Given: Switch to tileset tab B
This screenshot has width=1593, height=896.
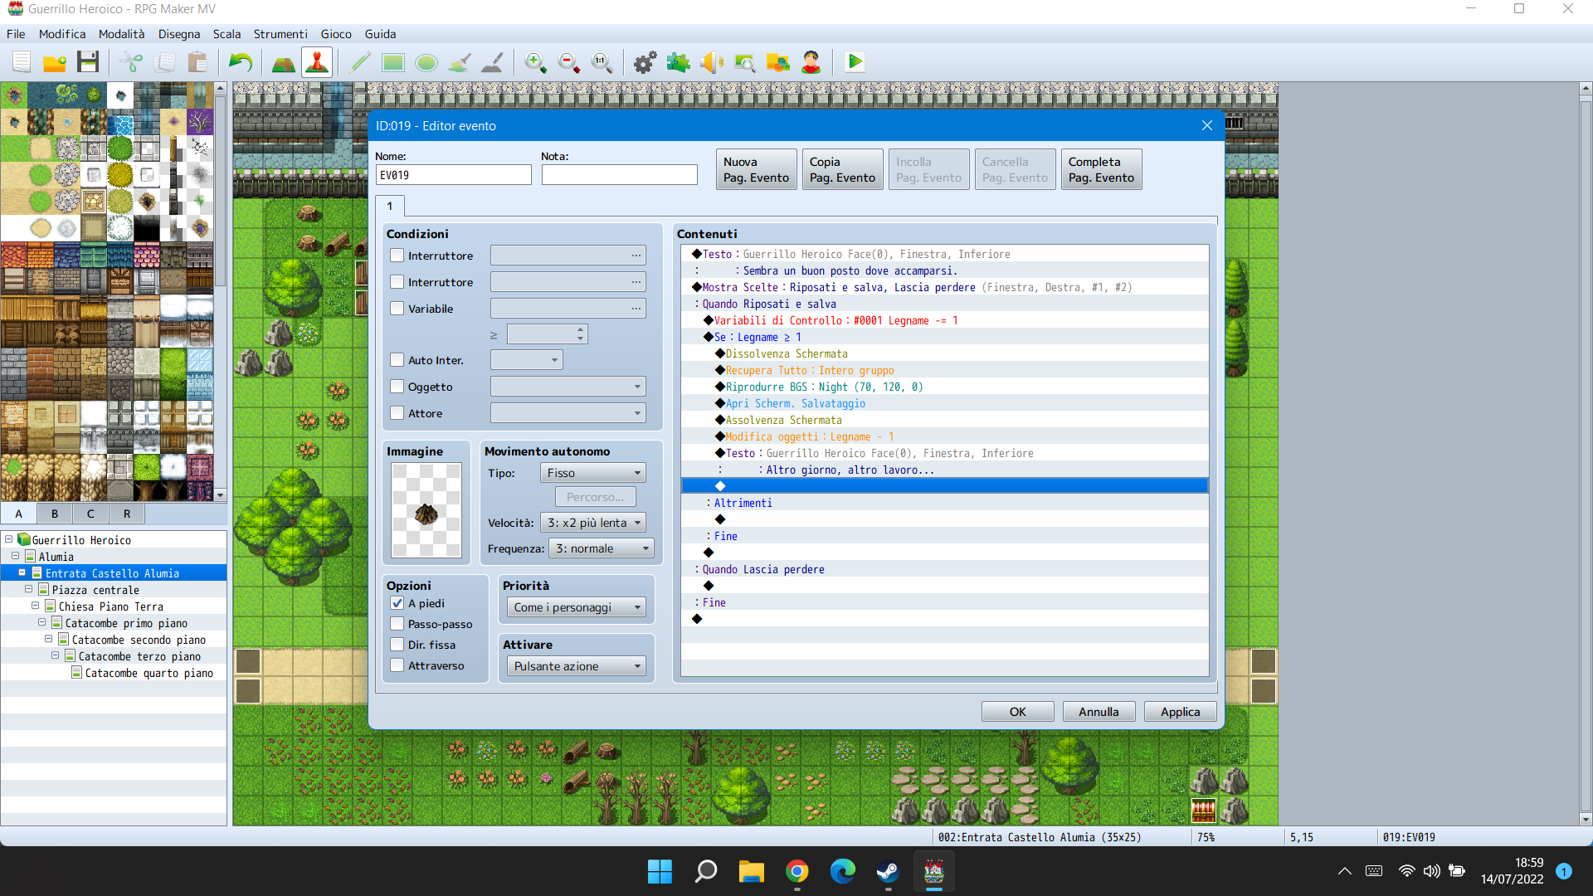Looking at the screenshot, I should (x=55, y=514).
